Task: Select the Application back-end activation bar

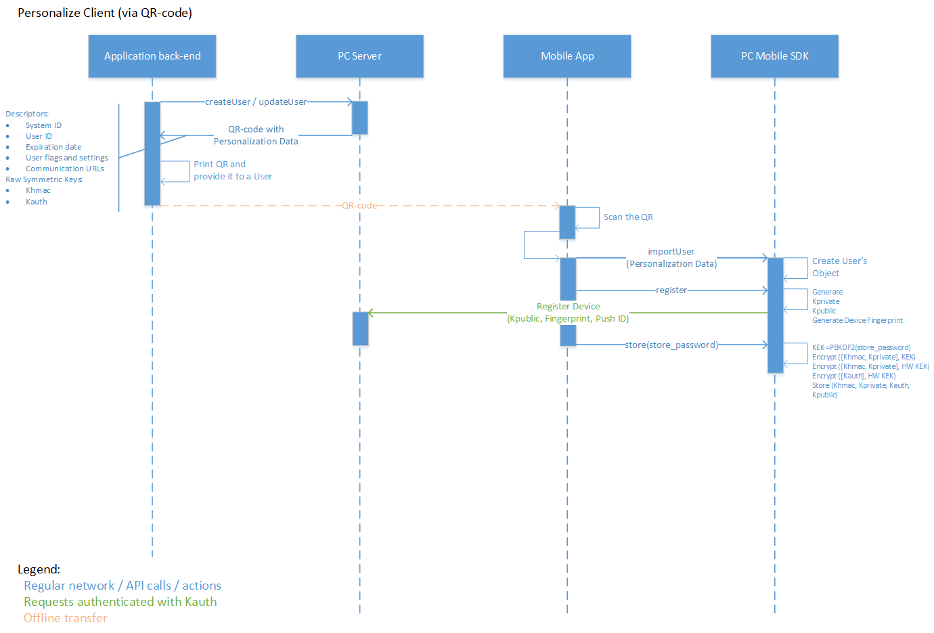Action: tap(152, 154)
